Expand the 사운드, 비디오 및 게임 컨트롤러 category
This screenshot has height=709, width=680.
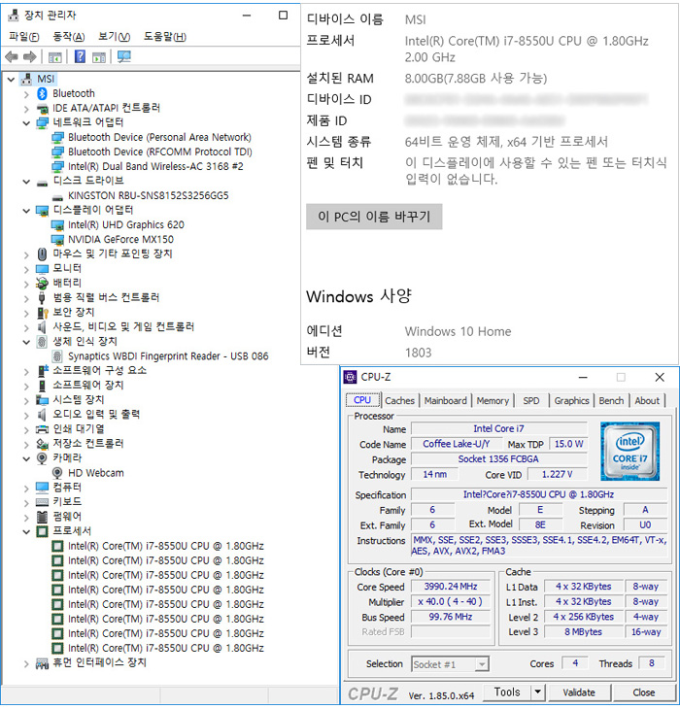point(26,328)
